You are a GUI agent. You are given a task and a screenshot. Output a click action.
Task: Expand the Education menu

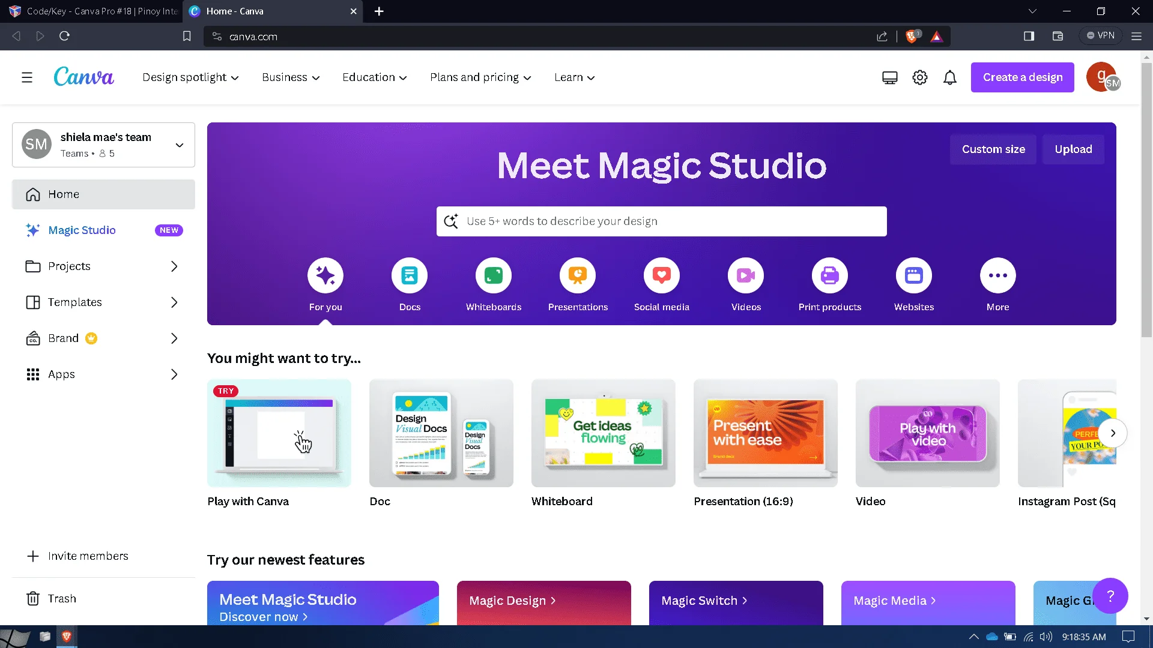(x=375, y=77)
